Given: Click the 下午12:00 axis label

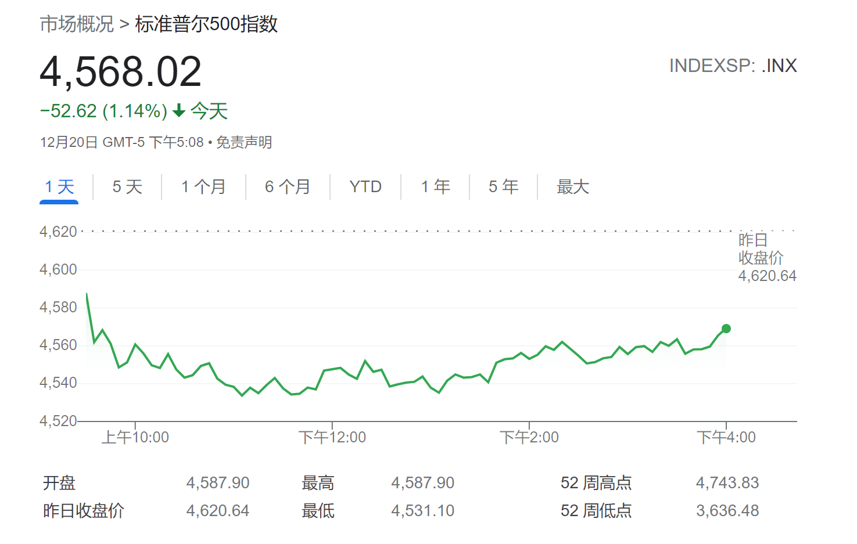Looking at the screenshot, I should [332, 437].
